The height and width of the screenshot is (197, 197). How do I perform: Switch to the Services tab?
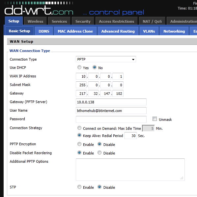click(59, 21)
